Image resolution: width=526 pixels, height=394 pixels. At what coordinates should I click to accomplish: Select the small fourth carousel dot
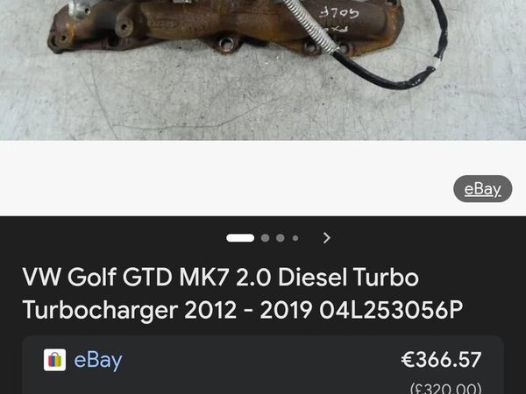pos(295,238)
